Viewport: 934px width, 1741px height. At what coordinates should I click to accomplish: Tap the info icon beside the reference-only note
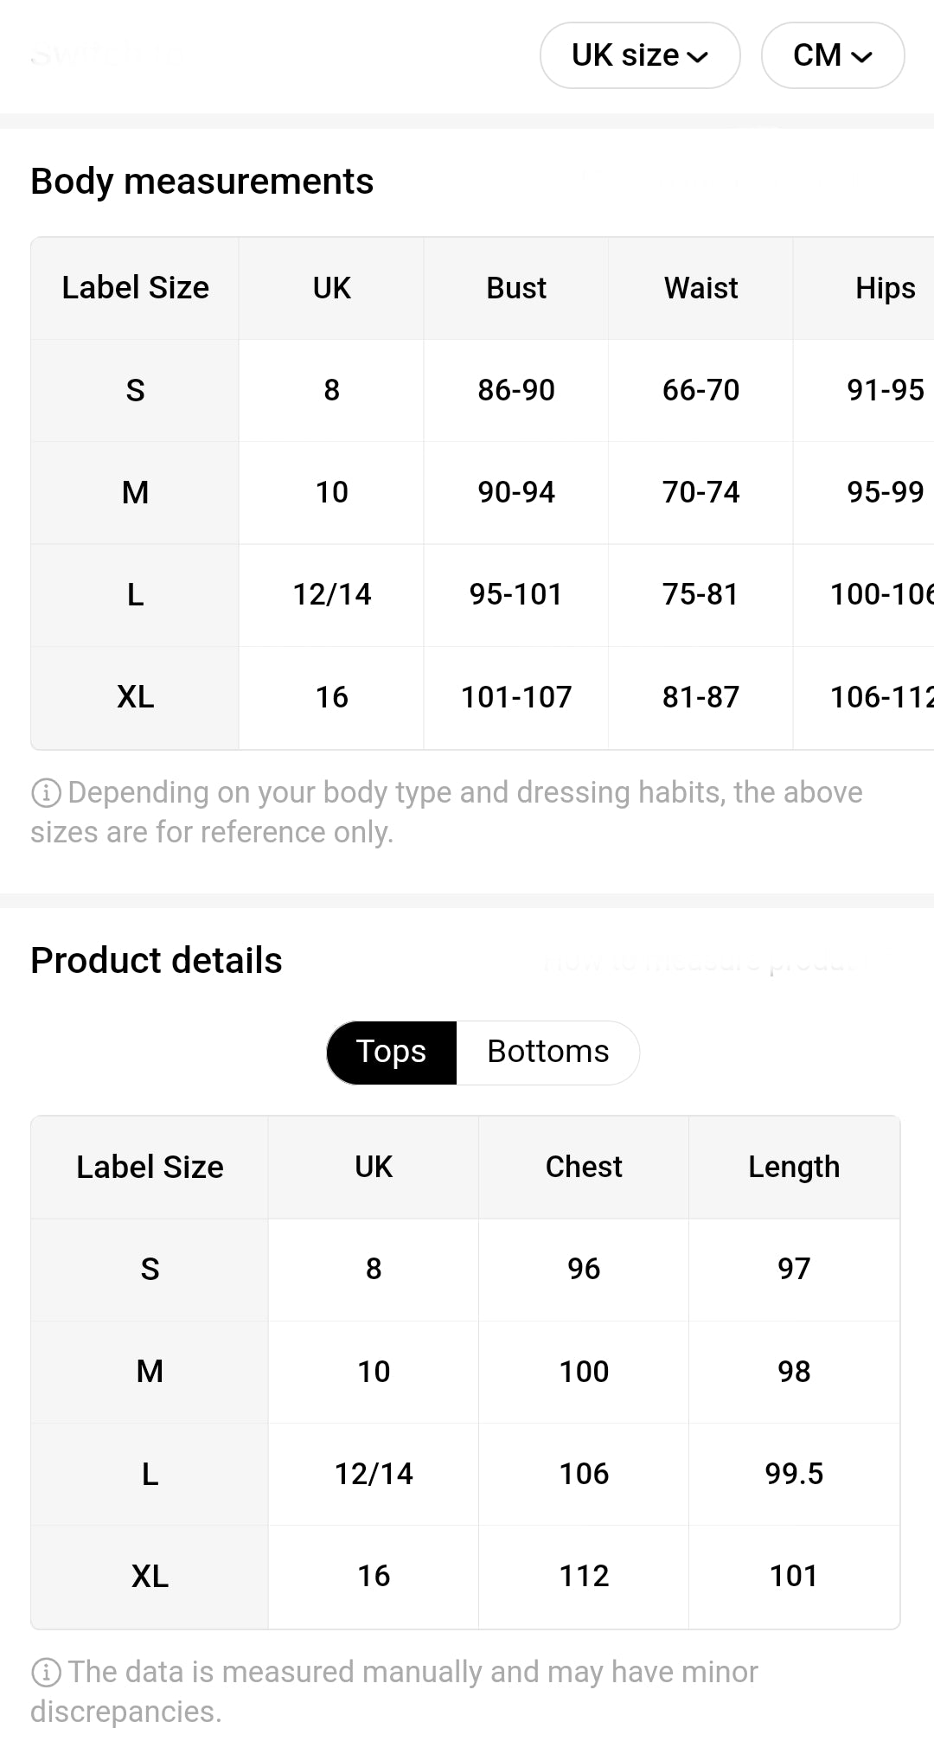pos(46,792)
